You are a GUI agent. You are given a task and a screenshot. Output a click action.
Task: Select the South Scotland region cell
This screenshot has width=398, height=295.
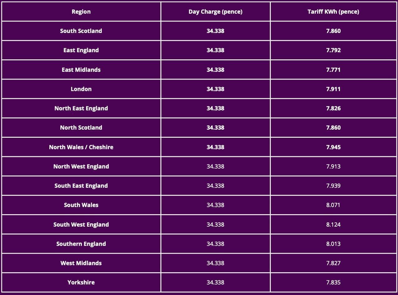(81, 31)
